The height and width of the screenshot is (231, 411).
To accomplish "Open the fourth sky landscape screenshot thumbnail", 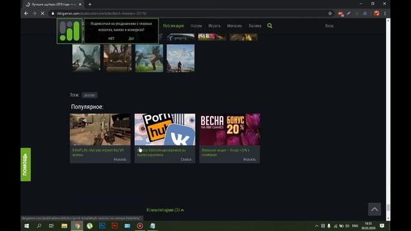I will coord(180,58).
